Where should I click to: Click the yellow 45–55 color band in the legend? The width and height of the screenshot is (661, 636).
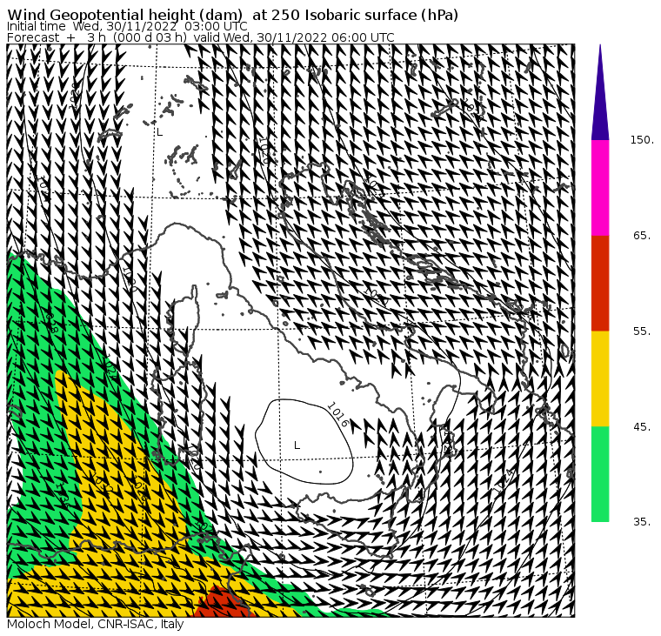(600, 378)
